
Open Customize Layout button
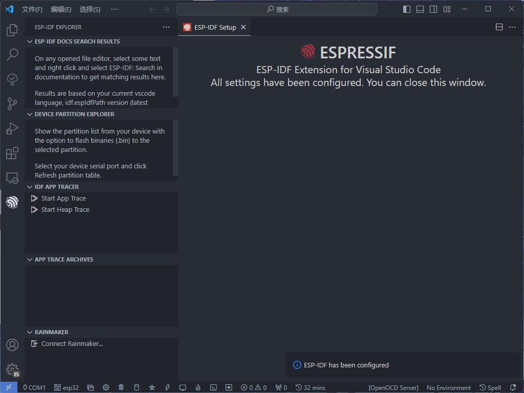click(x=447, y=9)
